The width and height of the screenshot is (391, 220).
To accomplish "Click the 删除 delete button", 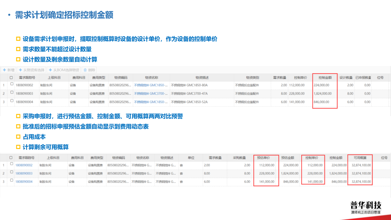I will pos(89,70).
